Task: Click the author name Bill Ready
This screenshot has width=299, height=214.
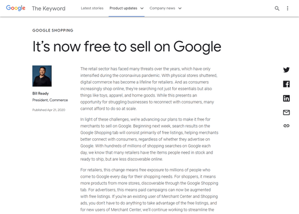Action: (41, 93)
